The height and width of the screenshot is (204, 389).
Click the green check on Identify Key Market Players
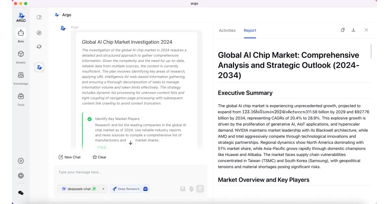click(x=89, y=119)
